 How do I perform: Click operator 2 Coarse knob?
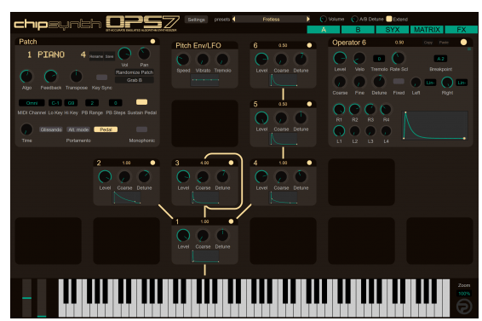(124, 177)
